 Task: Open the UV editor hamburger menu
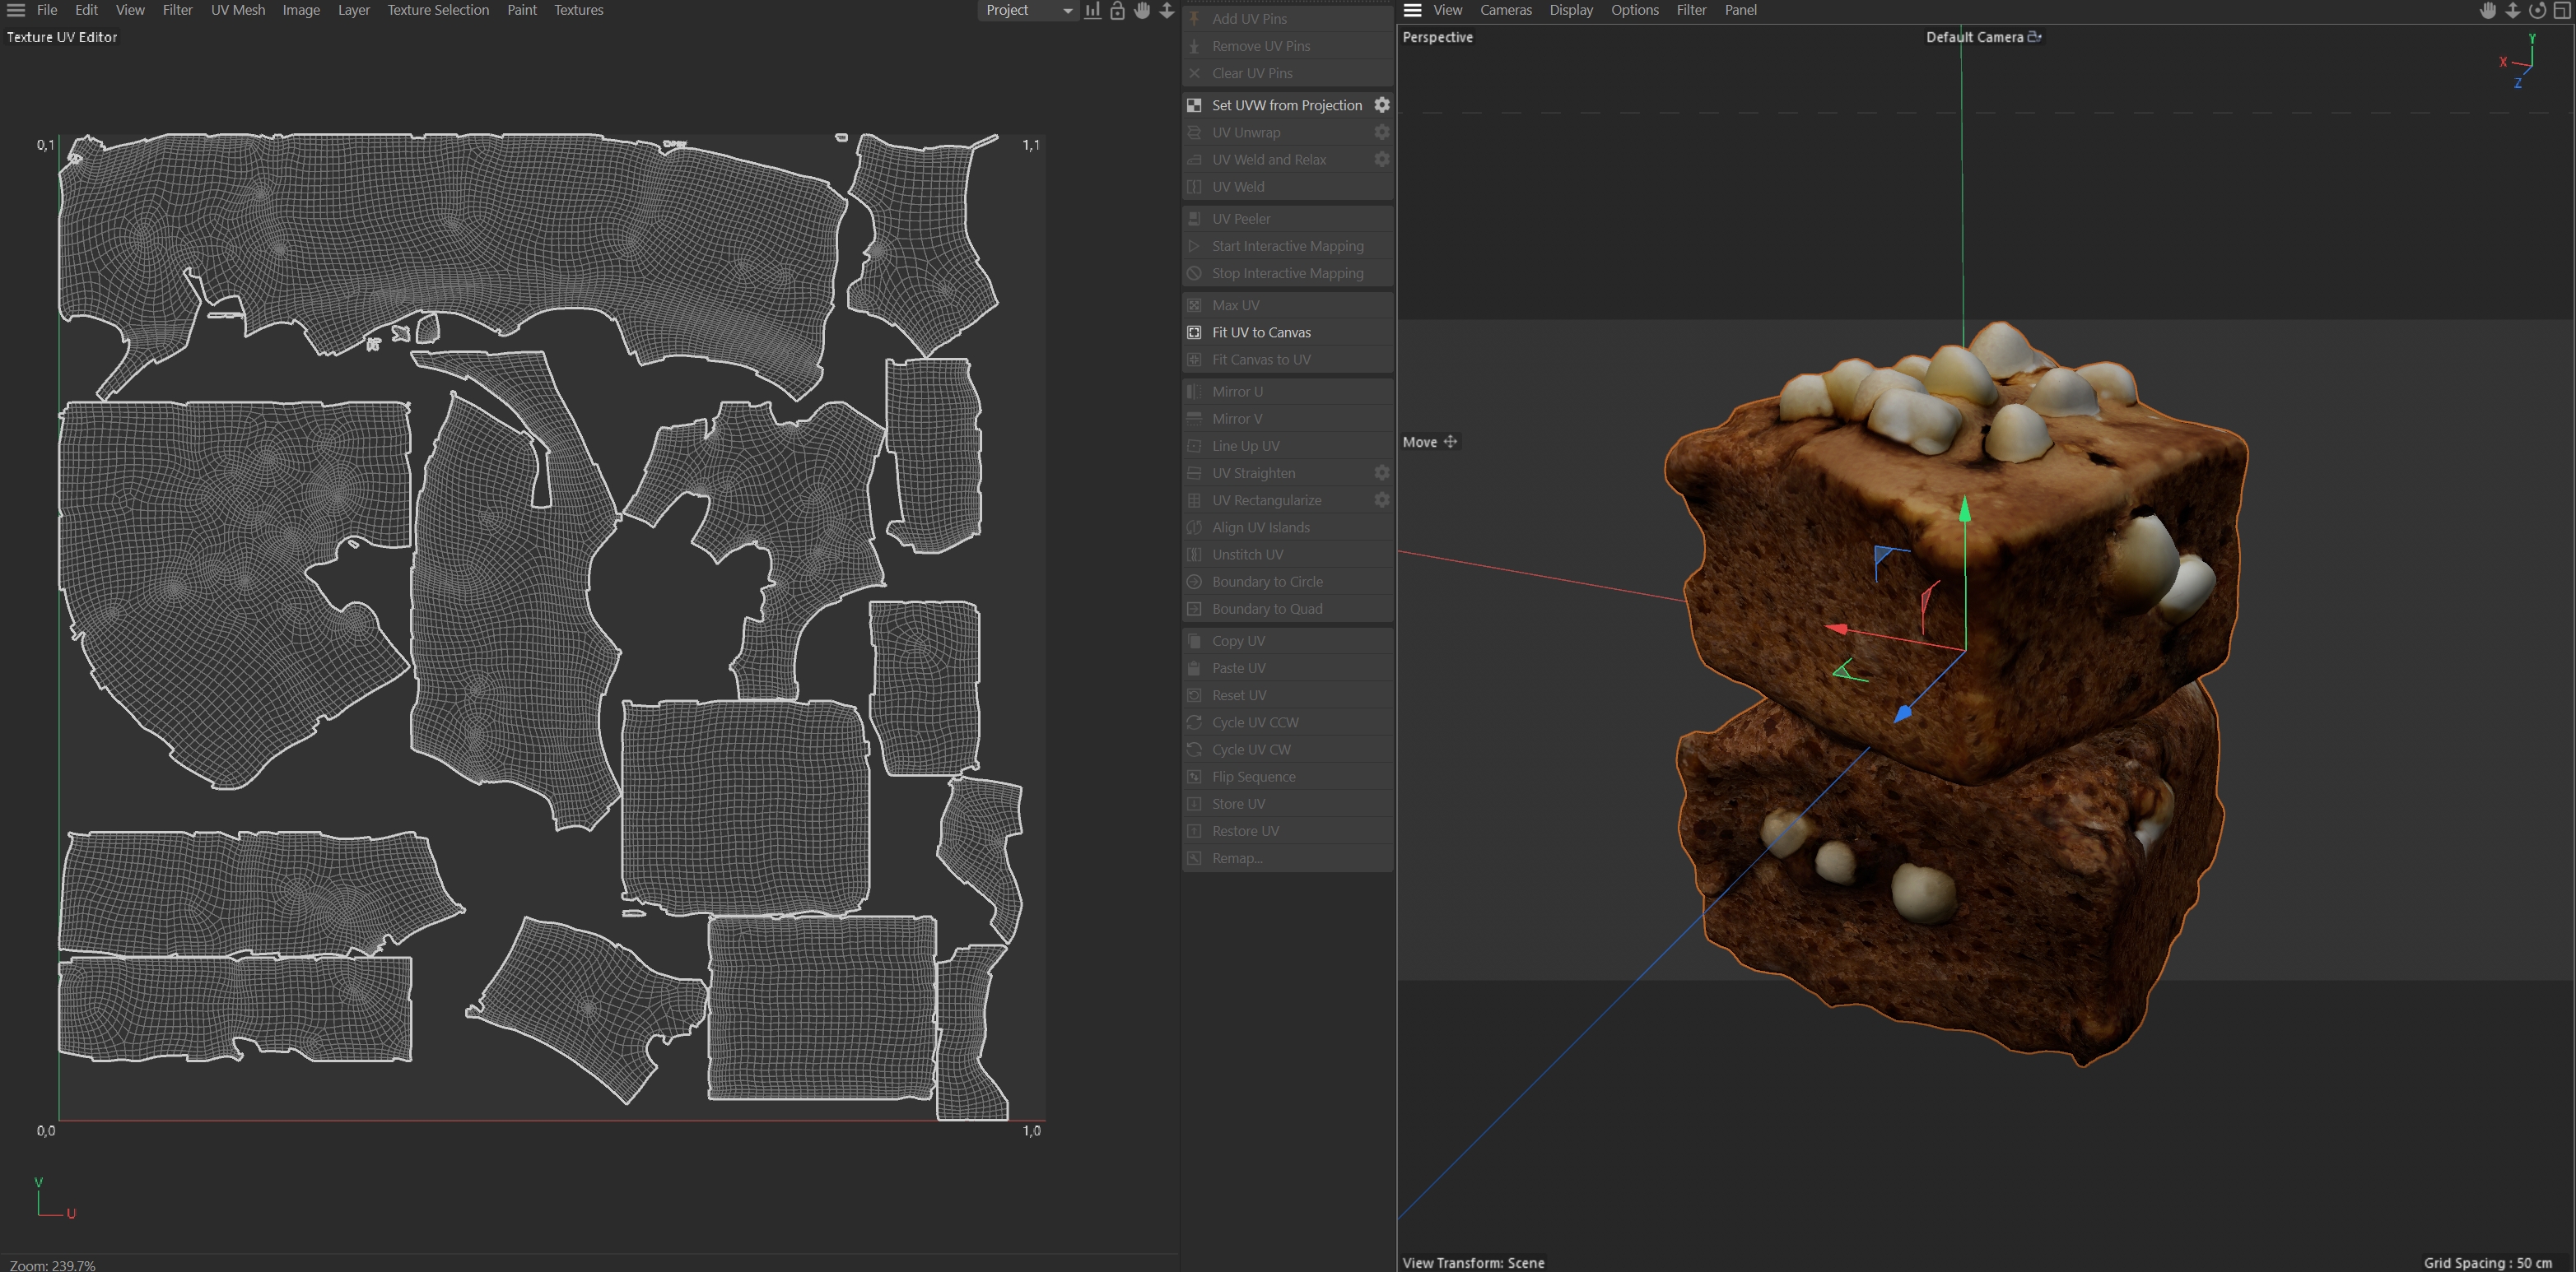tap(16, 10)
